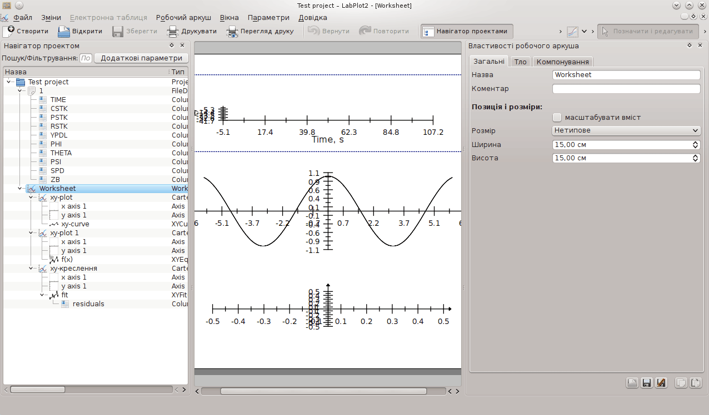709x415 pixels.
Task: Open the Розмір dropdown showing Нетипове
Action: click(626, 130)
